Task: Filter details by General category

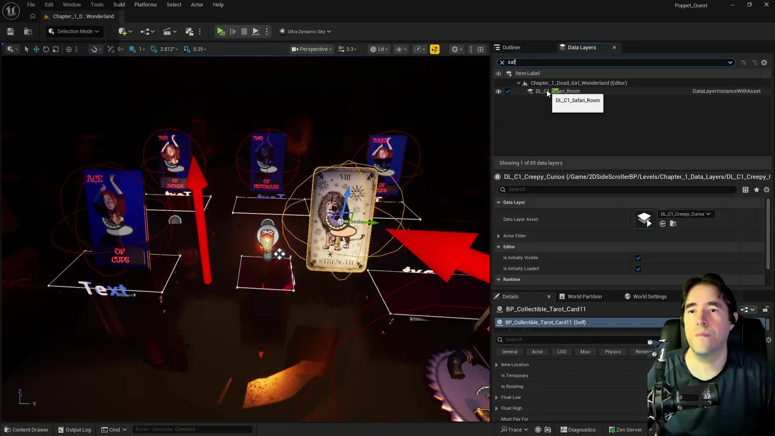Action: click(x=510, y=352)
